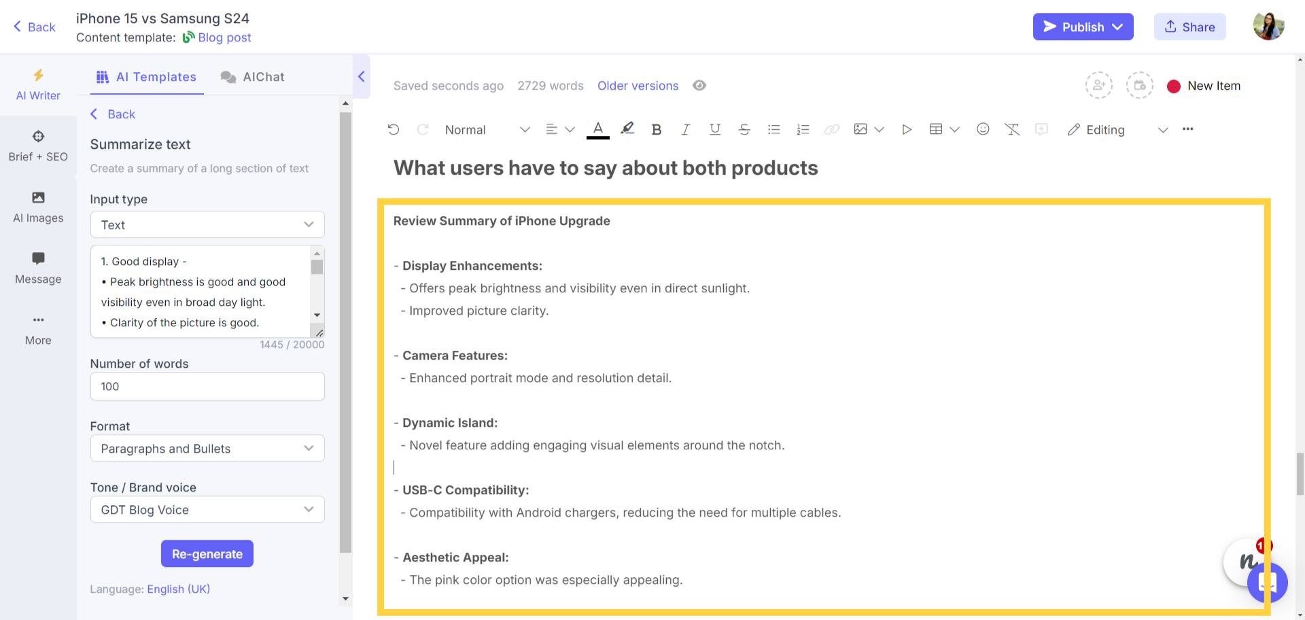Go Back from the document header

coord(34,27)
